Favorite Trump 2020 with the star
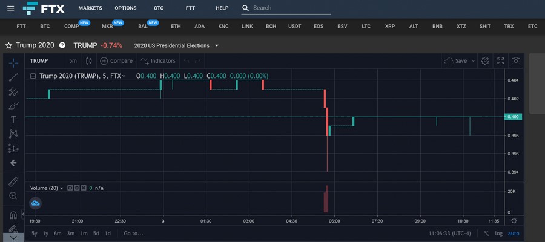This screenshot has height=242, width=545. 8,45
